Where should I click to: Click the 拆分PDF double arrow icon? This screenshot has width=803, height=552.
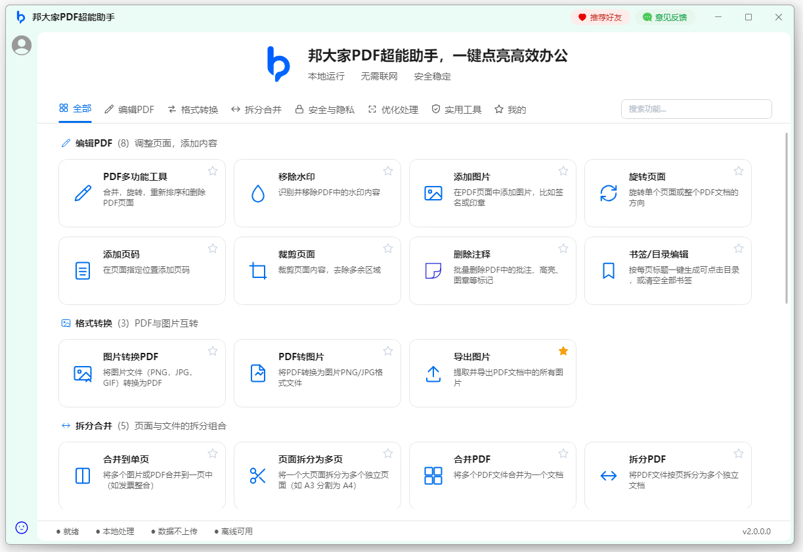pos(609,476)
